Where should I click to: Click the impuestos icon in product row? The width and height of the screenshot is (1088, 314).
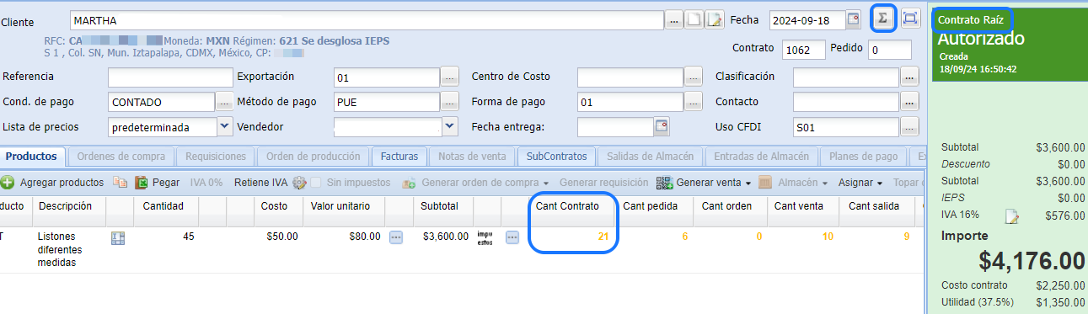click(485, 237)
